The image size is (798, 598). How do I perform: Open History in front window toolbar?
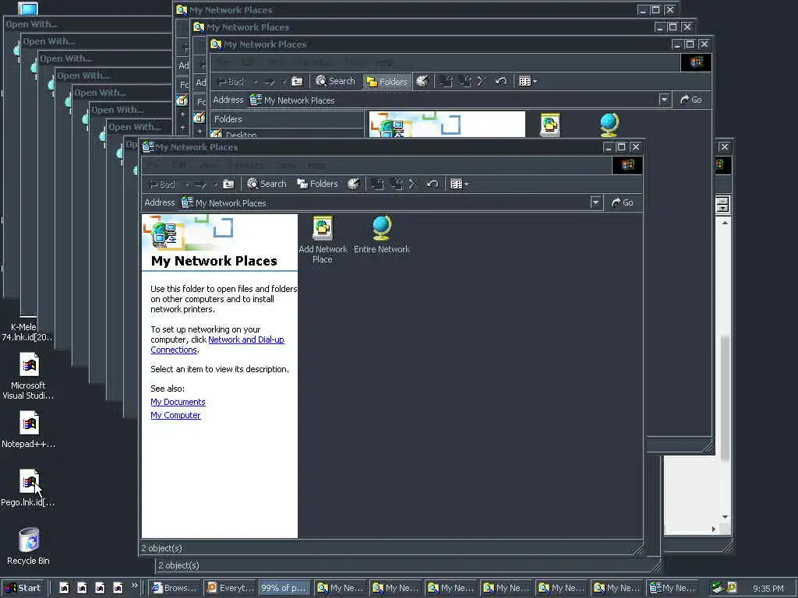(354, 184)
